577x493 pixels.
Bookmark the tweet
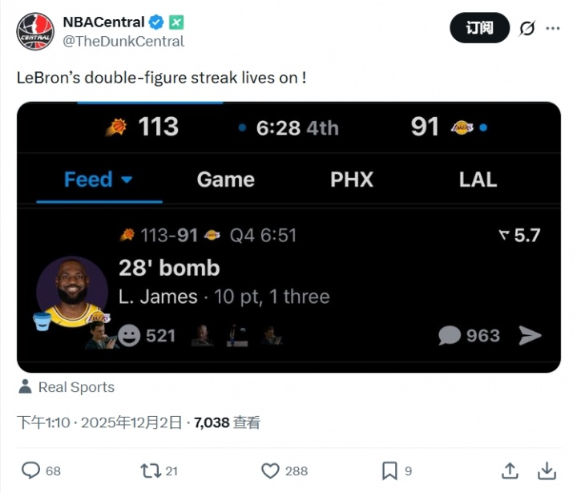(x=389, y=471)
